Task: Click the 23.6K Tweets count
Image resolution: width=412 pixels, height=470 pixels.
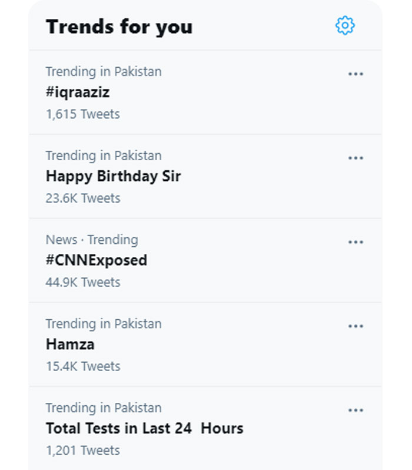Action: pyautogui.click(x=82, y=198)
